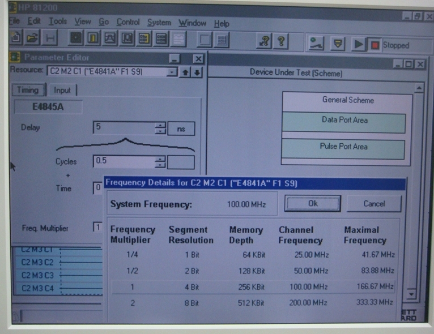The image size is (434, 334).
Task: Click the Parameter Editor title icon
Action: 15,57
